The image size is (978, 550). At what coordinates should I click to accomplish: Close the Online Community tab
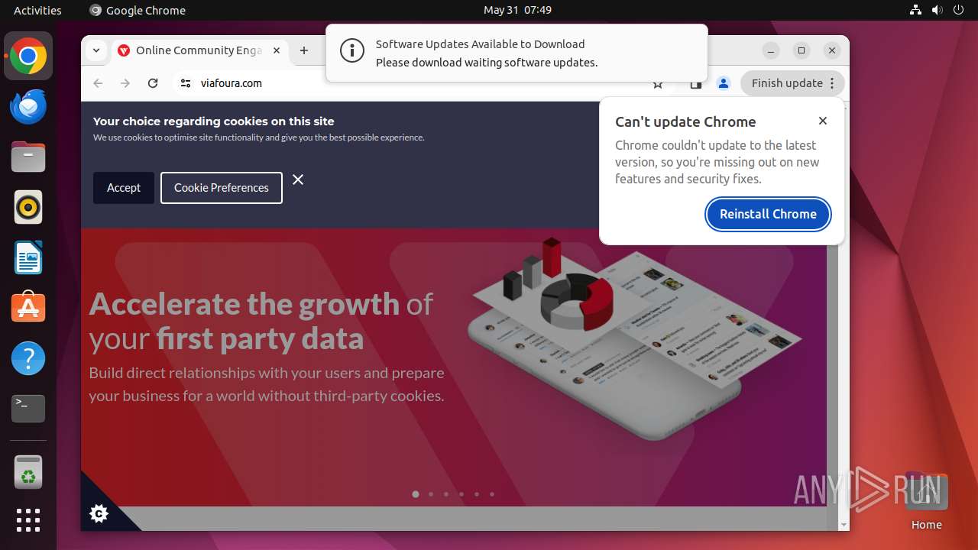(x=277, y=50)
